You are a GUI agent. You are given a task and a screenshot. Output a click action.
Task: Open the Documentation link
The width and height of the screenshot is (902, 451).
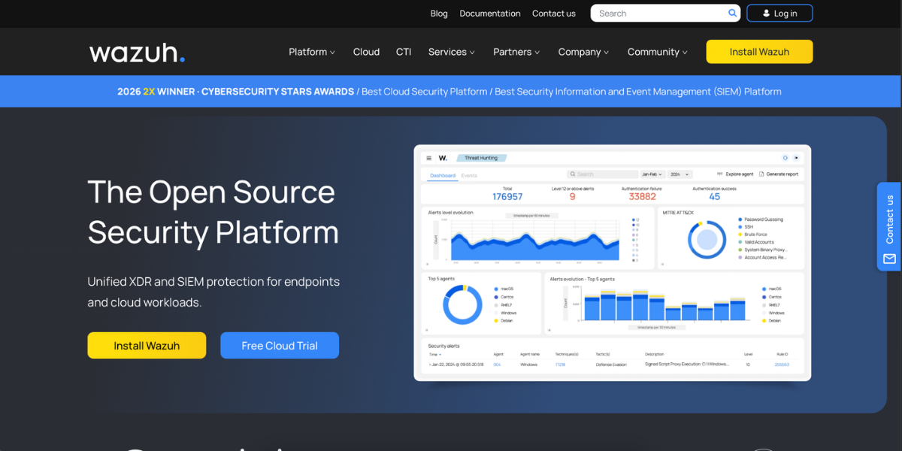(490, 14)
